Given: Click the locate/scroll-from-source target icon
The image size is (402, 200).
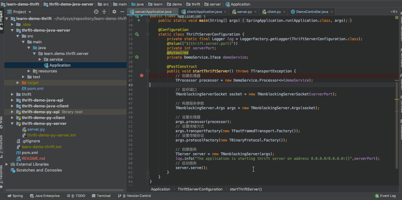Looking at the screenshot, I should point(96,12).
